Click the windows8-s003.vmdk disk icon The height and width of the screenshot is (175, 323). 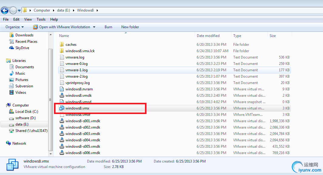(62, 134)
